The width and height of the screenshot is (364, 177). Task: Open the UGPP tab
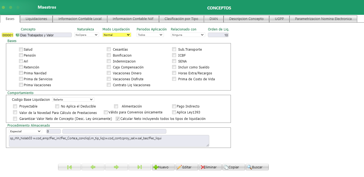click(279, 19)
